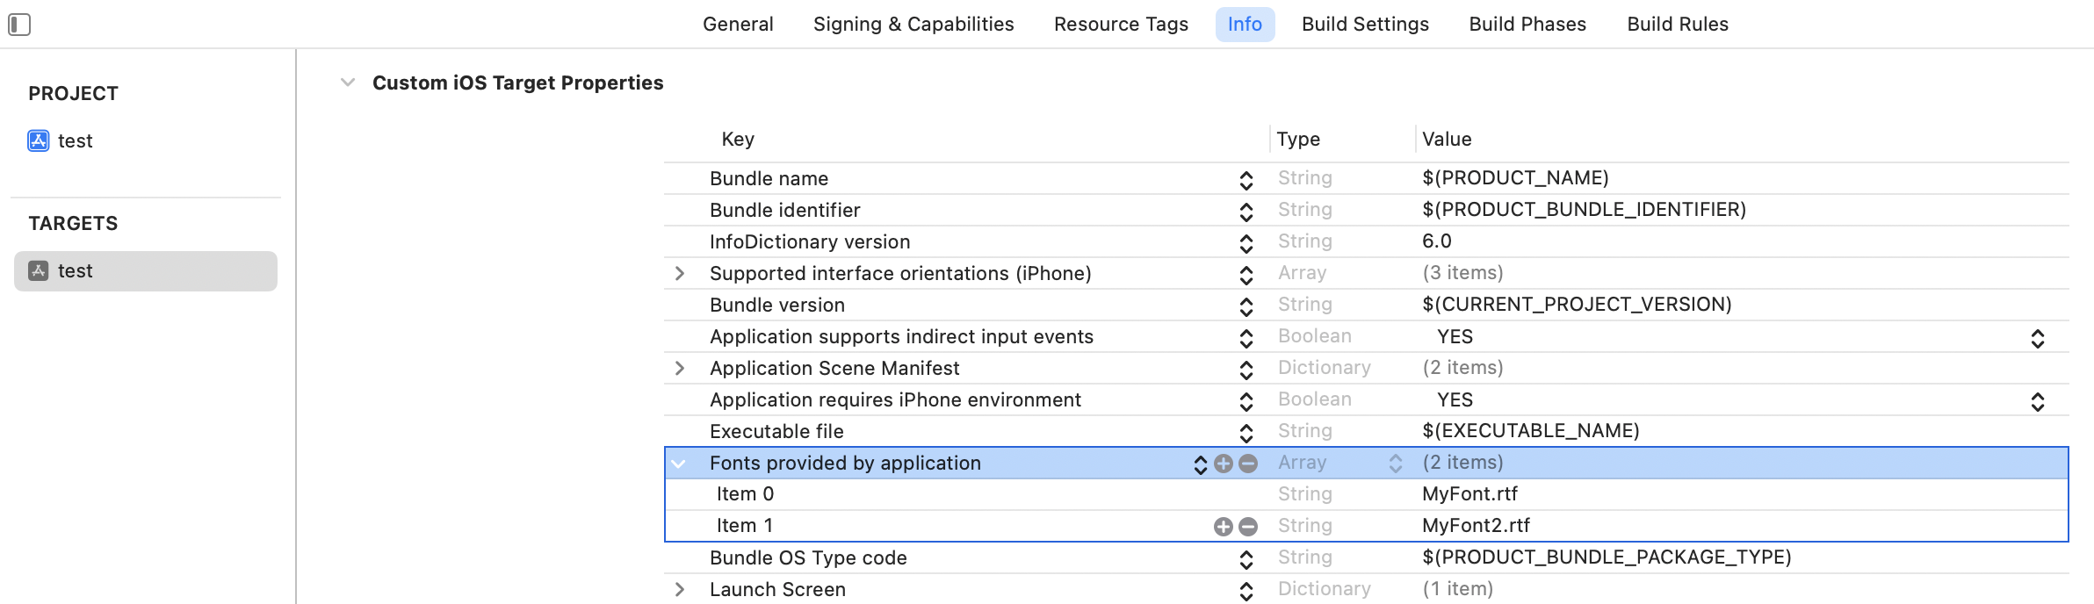Open Signing & Capabilities tab
This screenshot has height=604, width=2094.
click(x=913, y=25)
